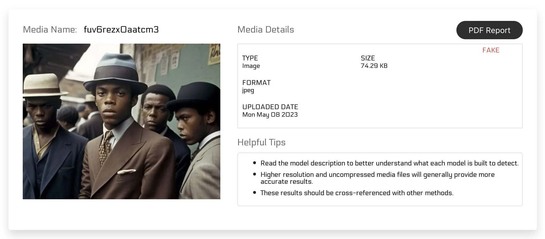545x239 pixels.
Task: Click the bullet beside the cross-reference tip
Action: [x=254, y=192]
